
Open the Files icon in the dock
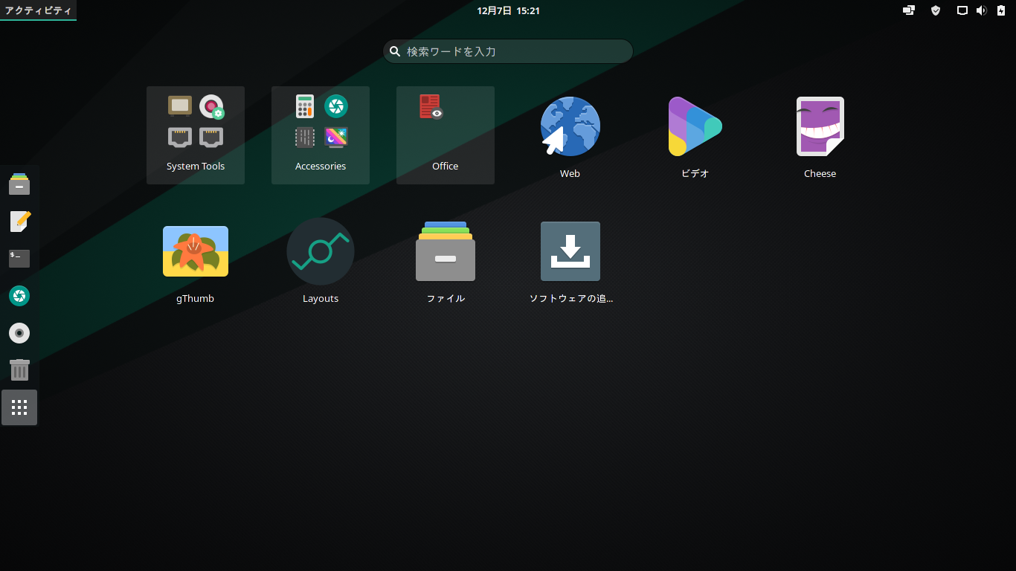pyautogui.click(x=19, y=184)
